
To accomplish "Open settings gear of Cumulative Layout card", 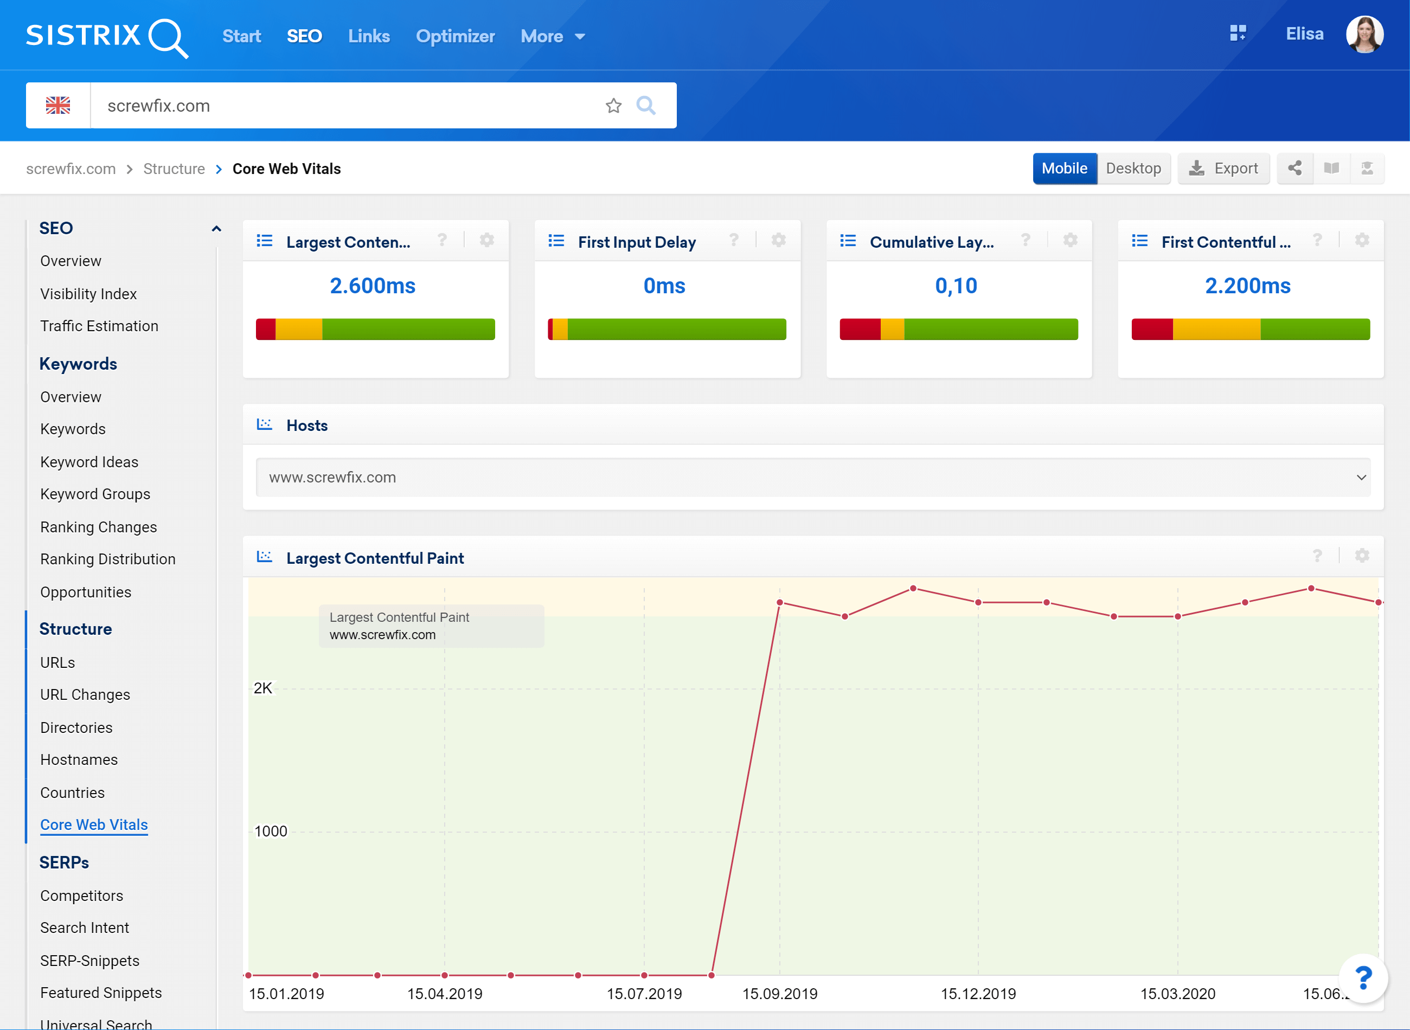I will (x=1071, y=240).
